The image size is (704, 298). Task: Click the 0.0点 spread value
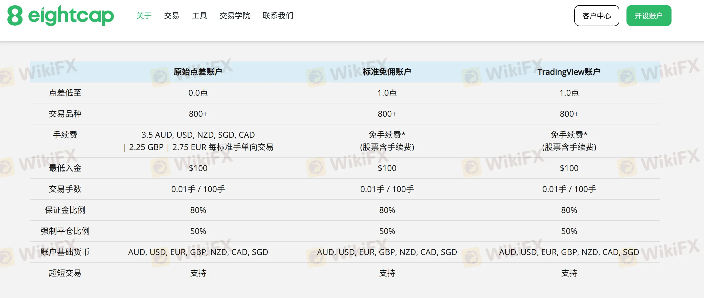coord(198,93)
